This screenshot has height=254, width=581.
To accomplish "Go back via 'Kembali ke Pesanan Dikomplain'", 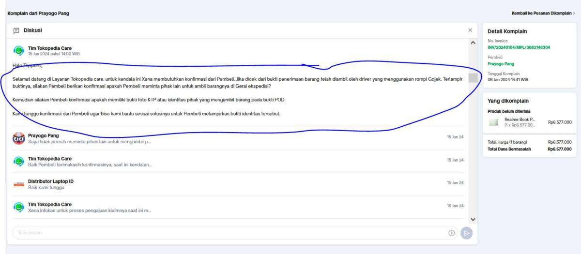I will [544, 14].
